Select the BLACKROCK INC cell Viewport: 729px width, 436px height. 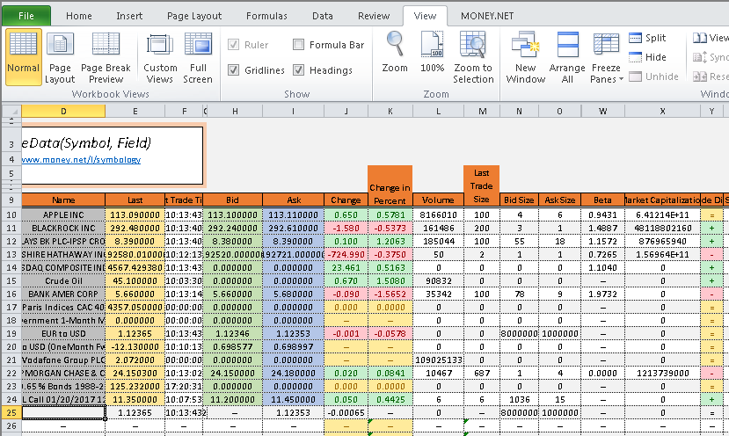tap(63, 228)
